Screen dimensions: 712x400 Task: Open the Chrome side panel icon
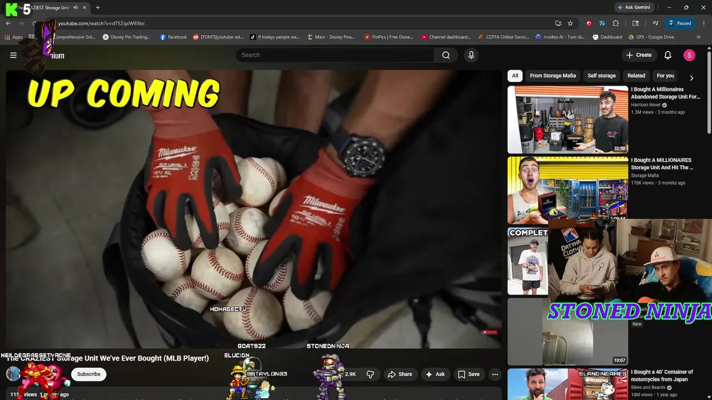tap(636, 23)
